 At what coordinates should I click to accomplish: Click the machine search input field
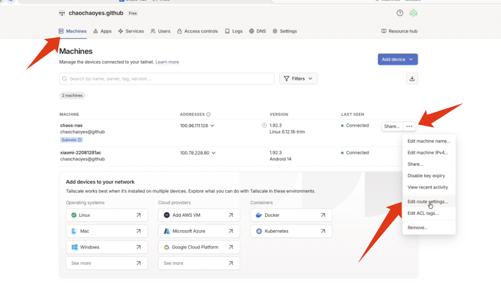[167, 79]
